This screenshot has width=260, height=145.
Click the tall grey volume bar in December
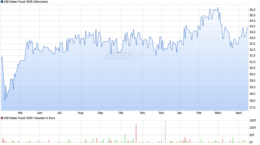coord(165,132)
